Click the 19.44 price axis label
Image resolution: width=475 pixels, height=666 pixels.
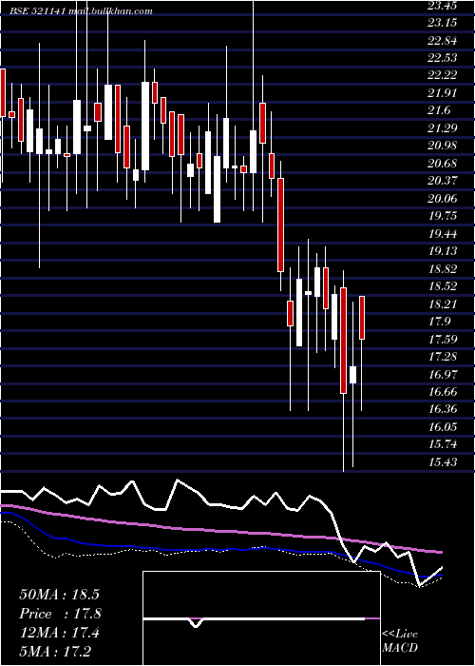tap(443, 233)
